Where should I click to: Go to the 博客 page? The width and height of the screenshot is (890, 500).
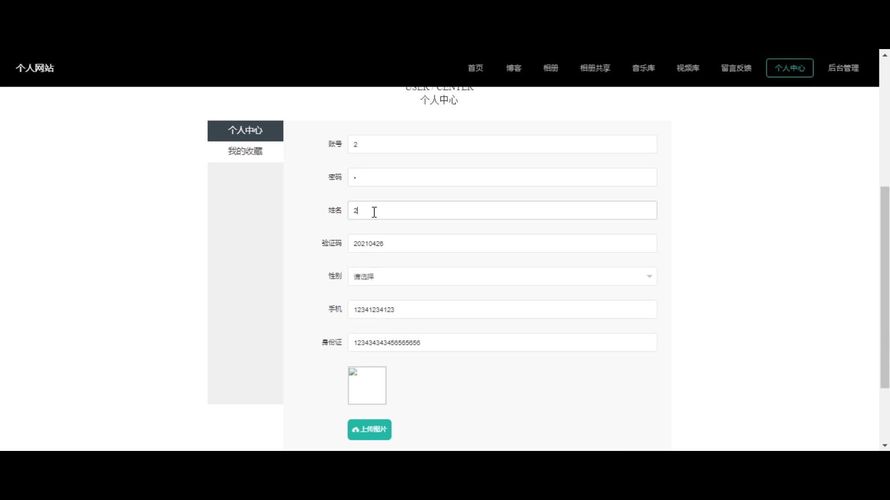[514, 68]
